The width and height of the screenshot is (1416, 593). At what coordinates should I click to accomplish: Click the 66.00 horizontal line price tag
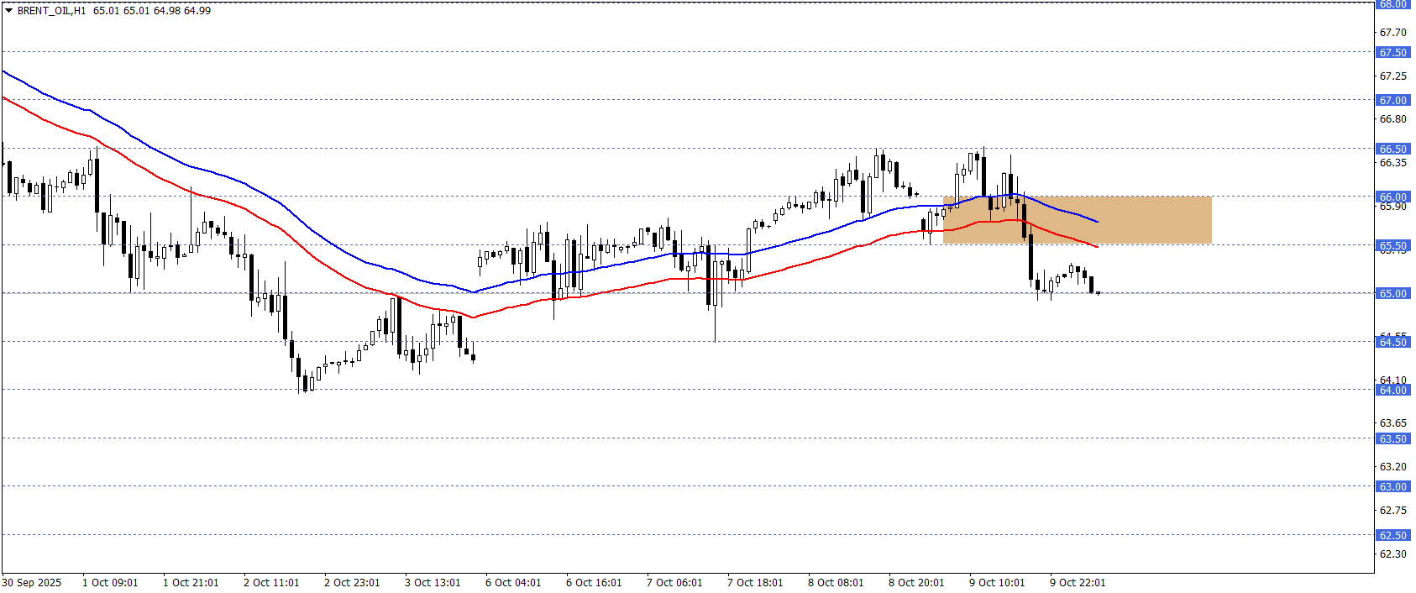[x=1392, y=197]
